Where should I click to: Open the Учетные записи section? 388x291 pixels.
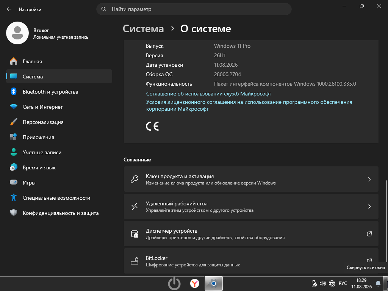[59, 152]
